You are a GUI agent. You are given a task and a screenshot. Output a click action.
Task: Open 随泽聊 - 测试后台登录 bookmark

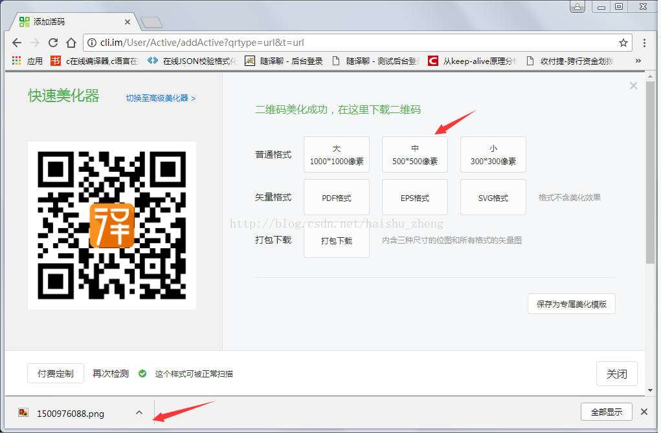click(x=375, y=61)
